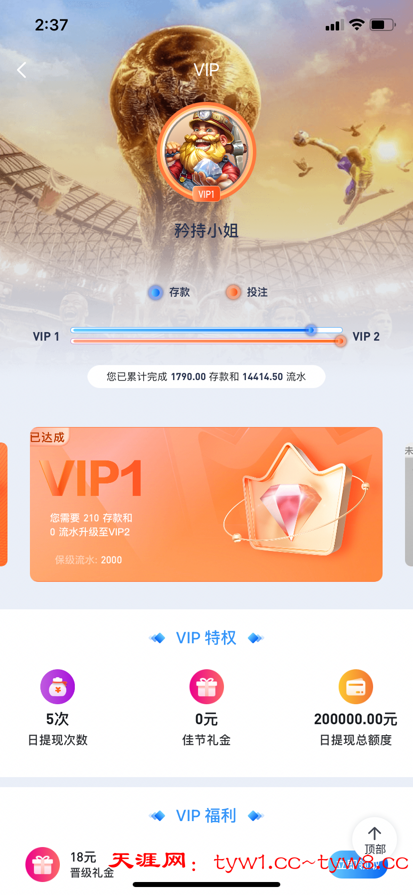Tap the 已达成 badge on VIP1 card
This screenshot has height=895, width=413.
48,438
